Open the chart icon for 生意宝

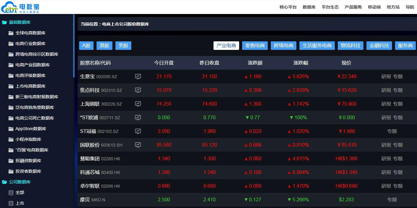(x=138, y=76)
